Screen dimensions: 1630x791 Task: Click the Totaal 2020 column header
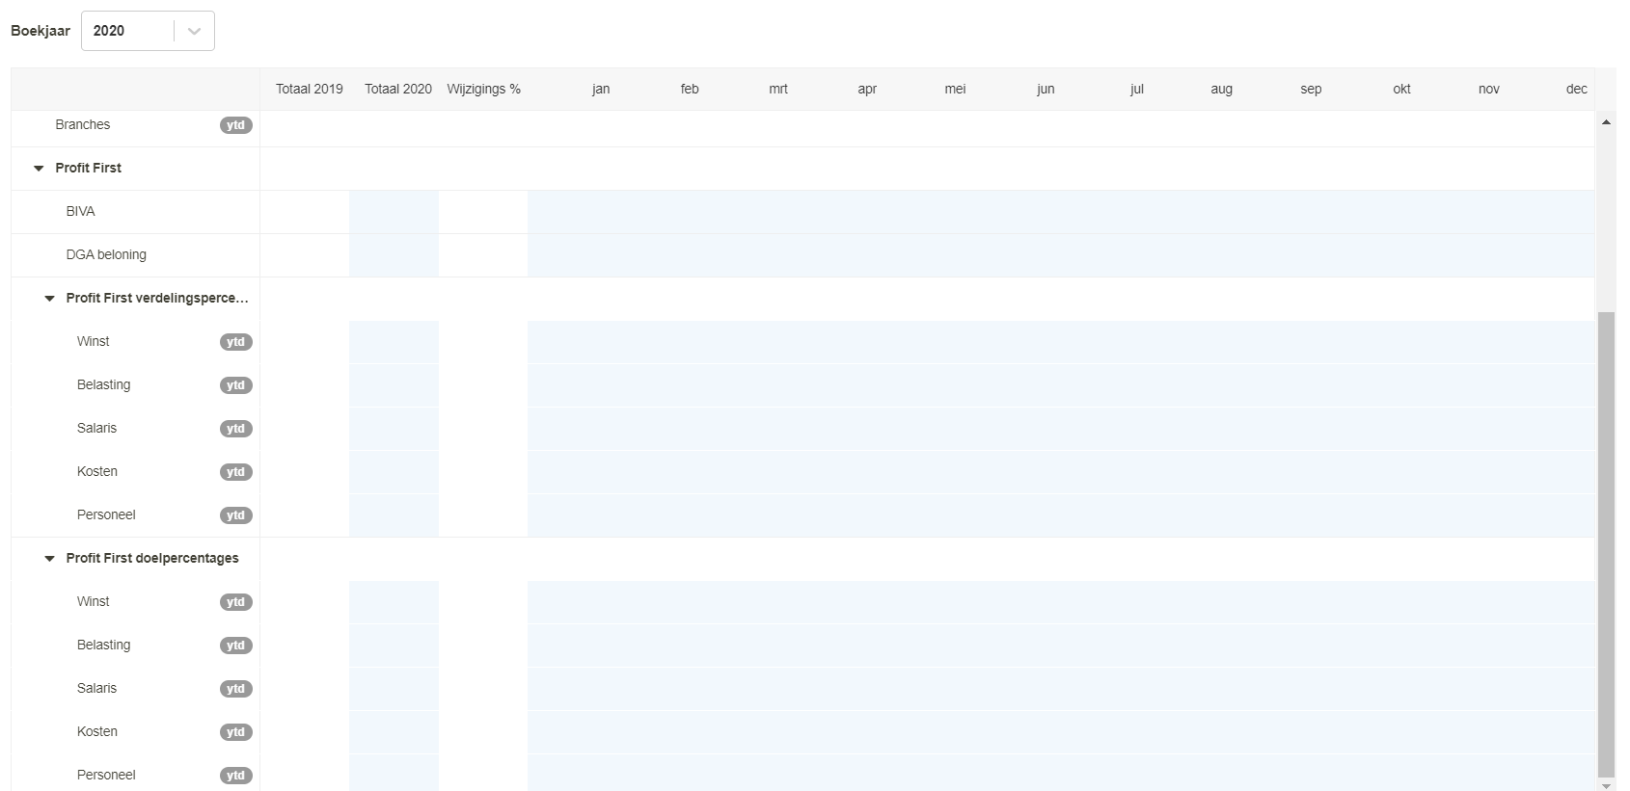tap(397, 89)
